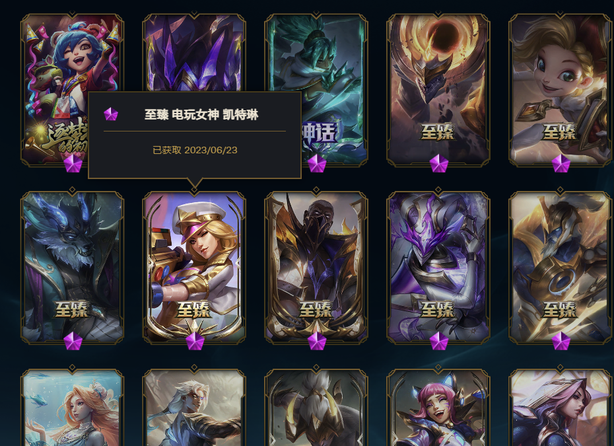Click purple gem under party Gnar card
The image size is (614, 446).
pos(73,163)
